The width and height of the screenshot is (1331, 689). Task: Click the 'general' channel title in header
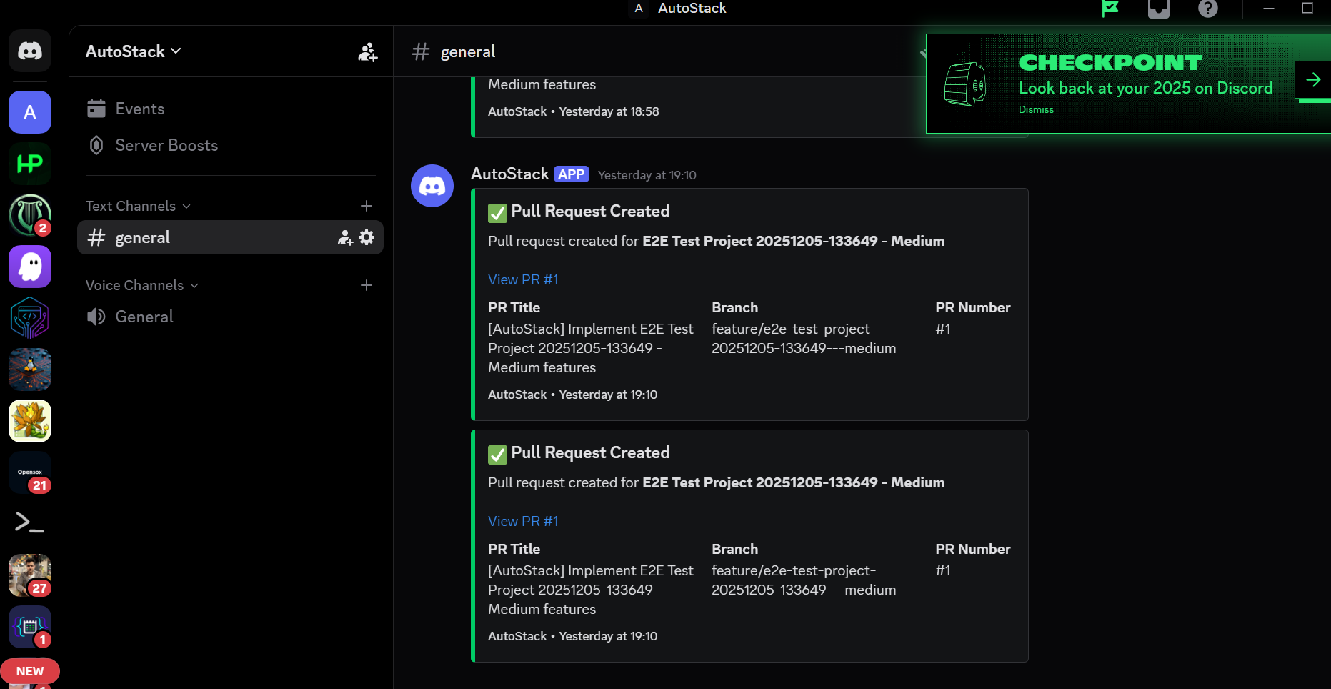468,51
